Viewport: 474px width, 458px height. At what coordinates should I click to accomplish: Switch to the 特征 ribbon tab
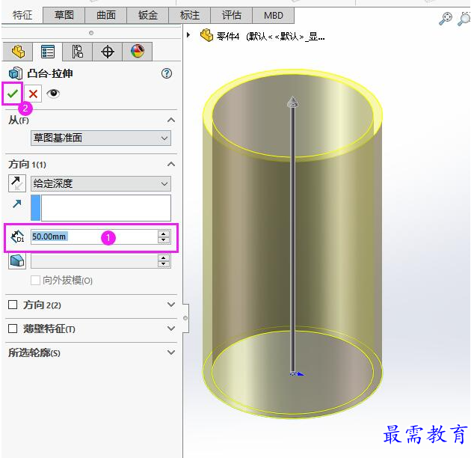point(22,15)
